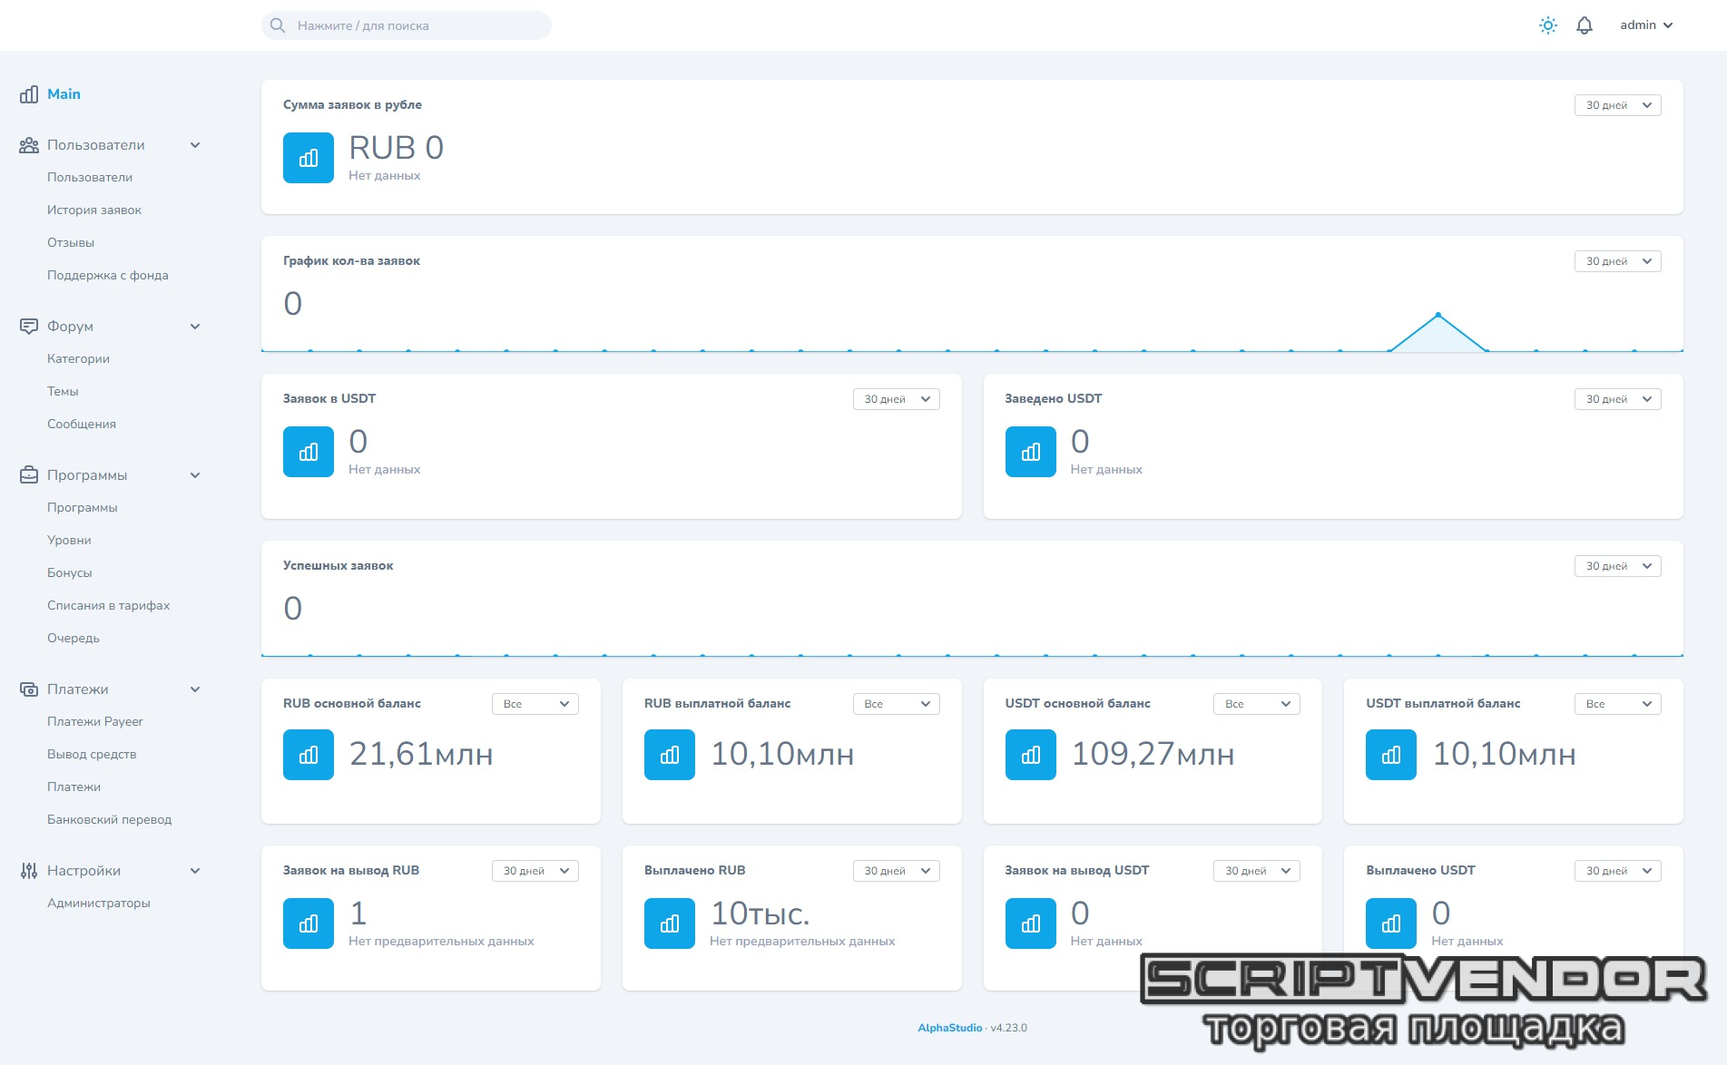The image size is (1727, 1065).
Task: Collapse the Форум sidebar section chevron
Action: 195,327
